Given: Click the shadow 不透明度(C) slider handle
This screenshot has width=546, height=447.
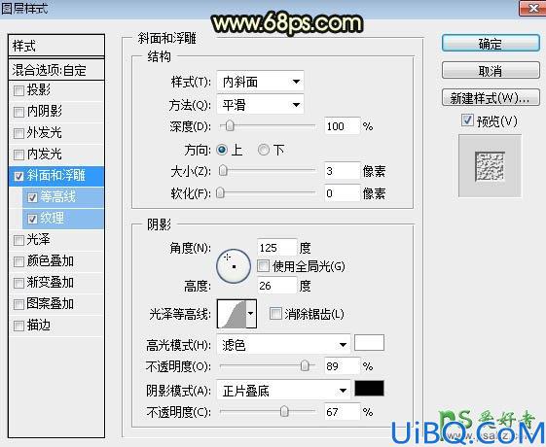Looking at the screenshot, I should click(x=284, y=412).
